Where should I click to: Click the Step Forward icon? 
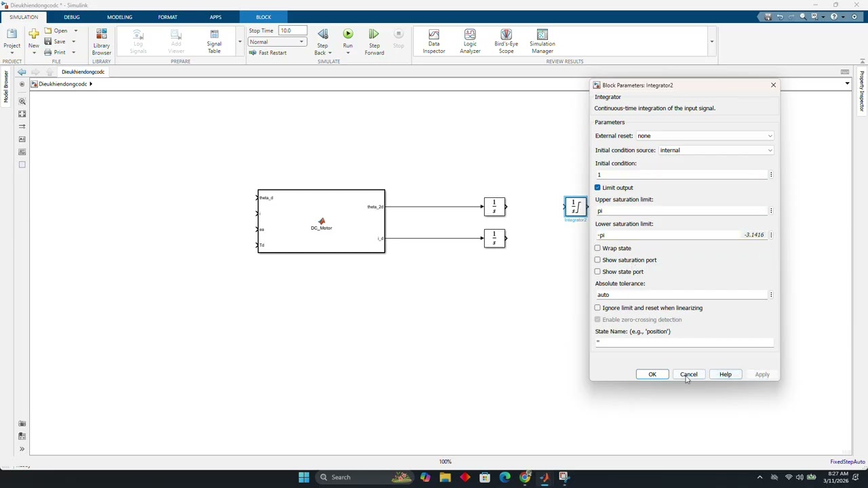coord(374,34)
